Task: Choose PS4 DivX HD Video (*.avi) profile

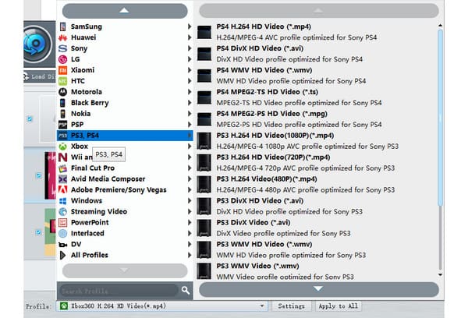Action: (x=317, y=54)
